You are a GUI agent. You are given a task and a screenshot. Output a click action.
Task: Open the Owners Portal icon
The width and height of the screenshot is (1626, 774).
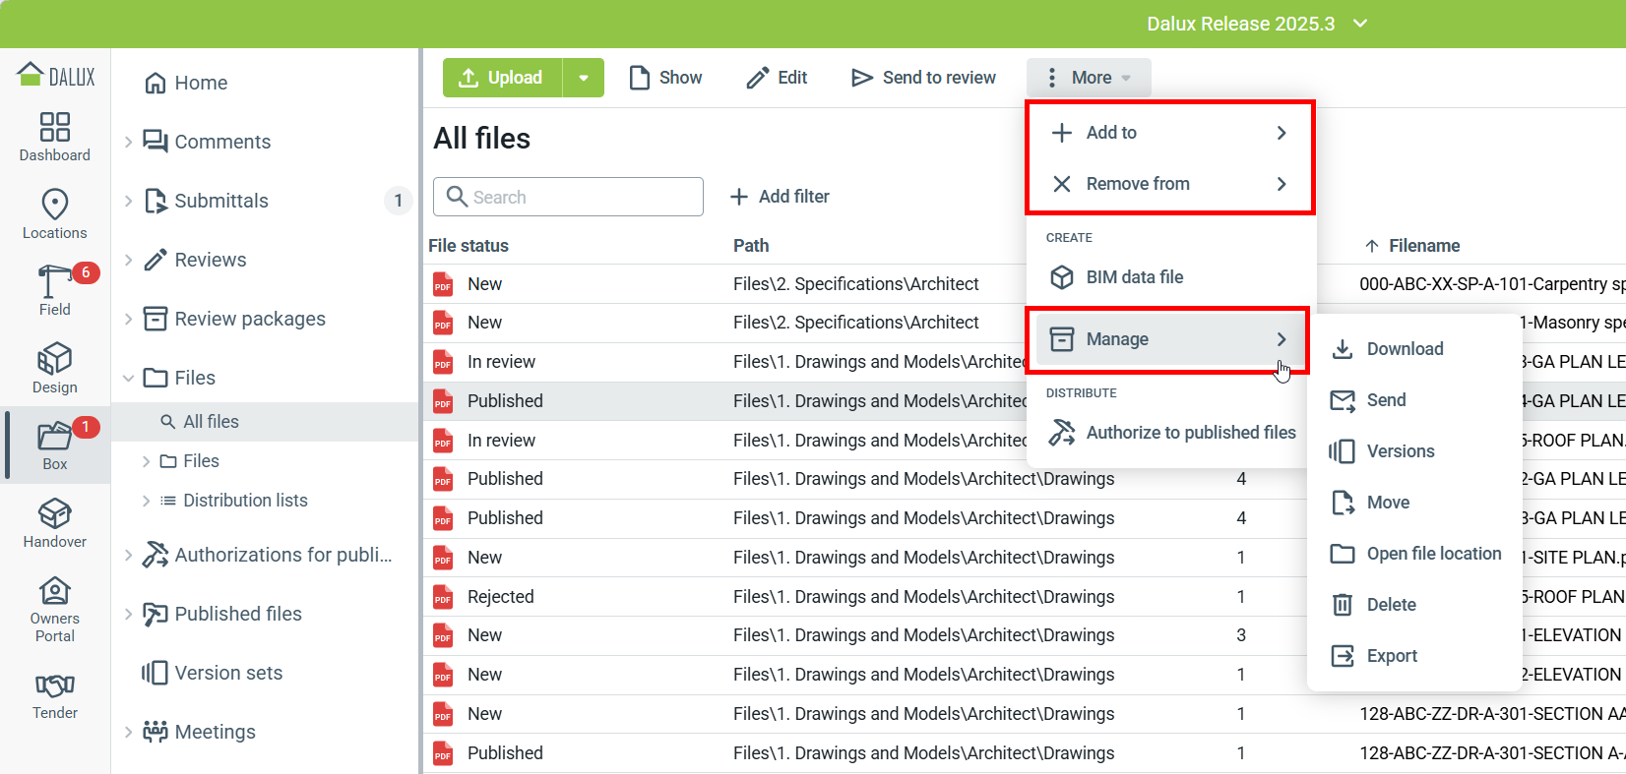click(54, 591)
